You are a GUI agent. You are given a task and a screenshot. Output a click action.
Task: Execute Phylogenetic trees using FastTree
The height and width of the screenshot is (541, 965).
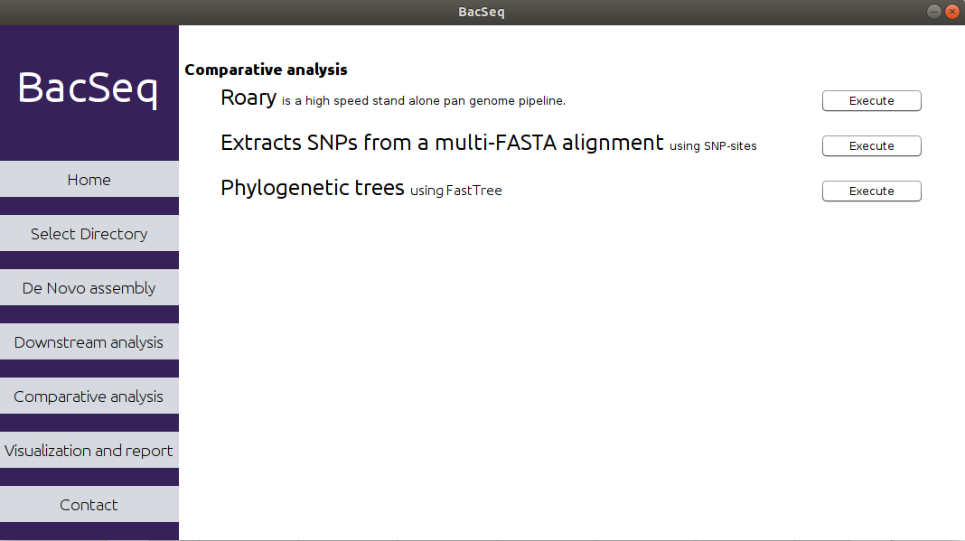click(871, 191)
